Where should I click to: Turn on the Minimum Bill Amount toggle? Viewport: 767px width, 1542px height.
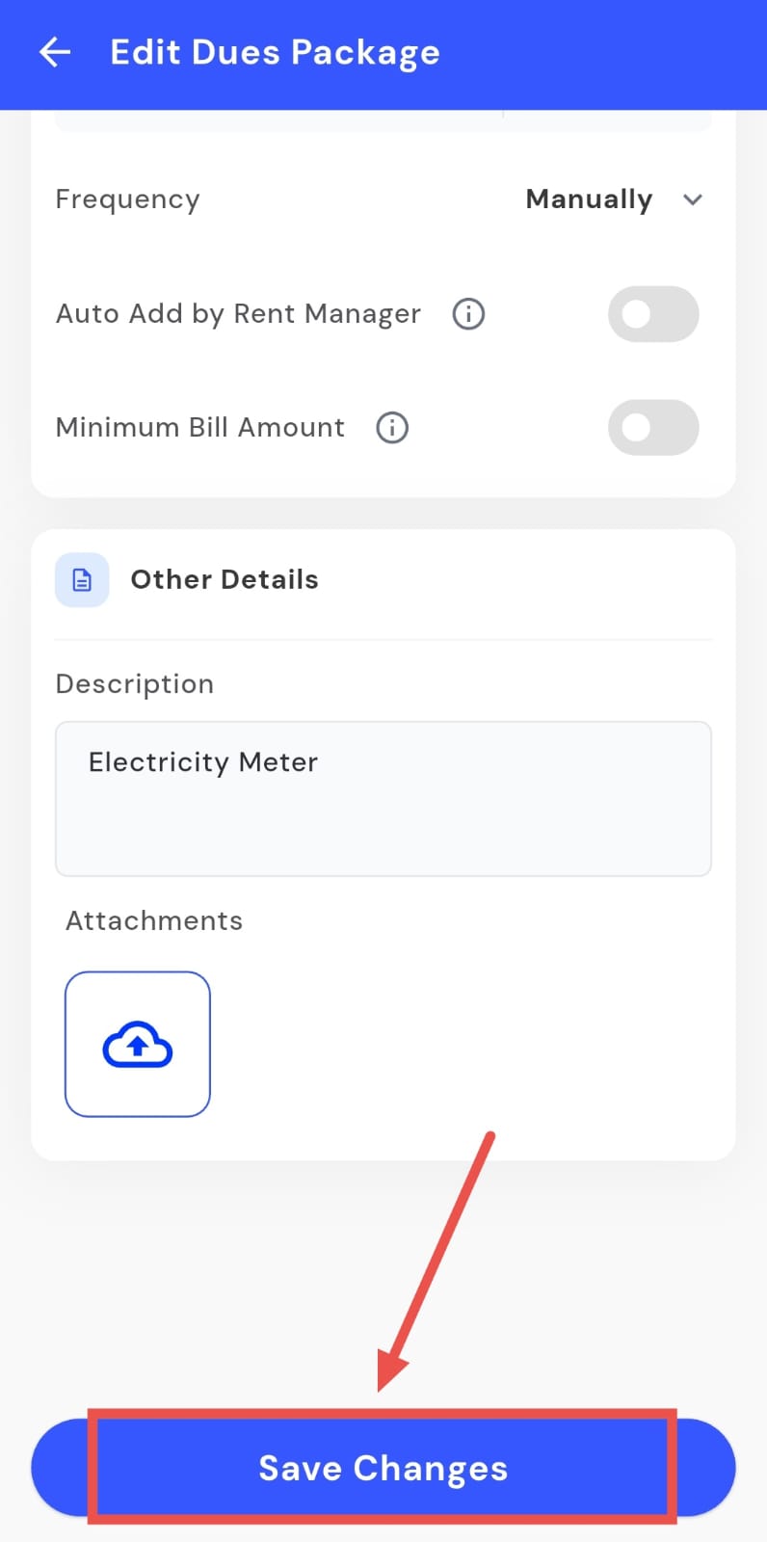[652, 427]
